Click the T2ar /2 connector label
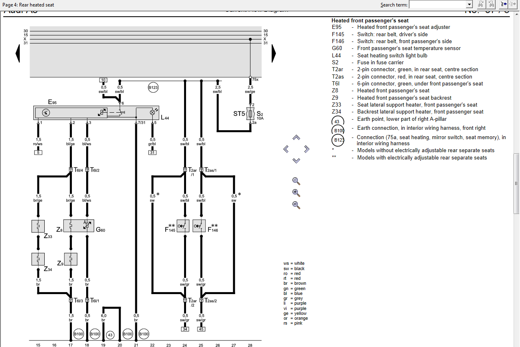 [x=193, y=302]
